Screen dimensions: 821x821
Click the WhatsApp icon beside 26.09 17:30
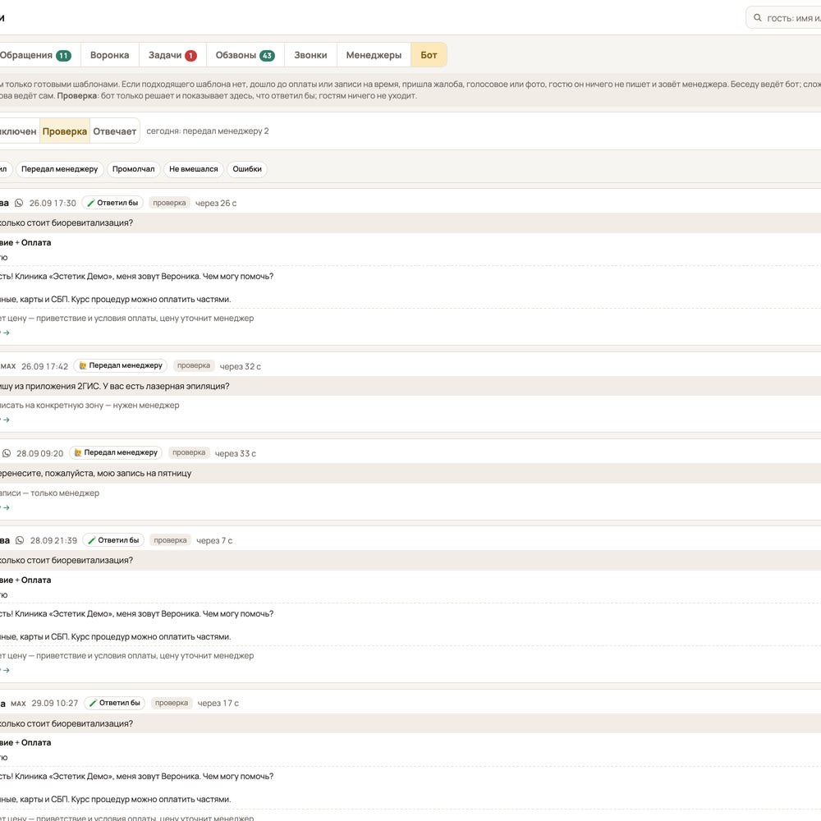(x=19, y=203)
